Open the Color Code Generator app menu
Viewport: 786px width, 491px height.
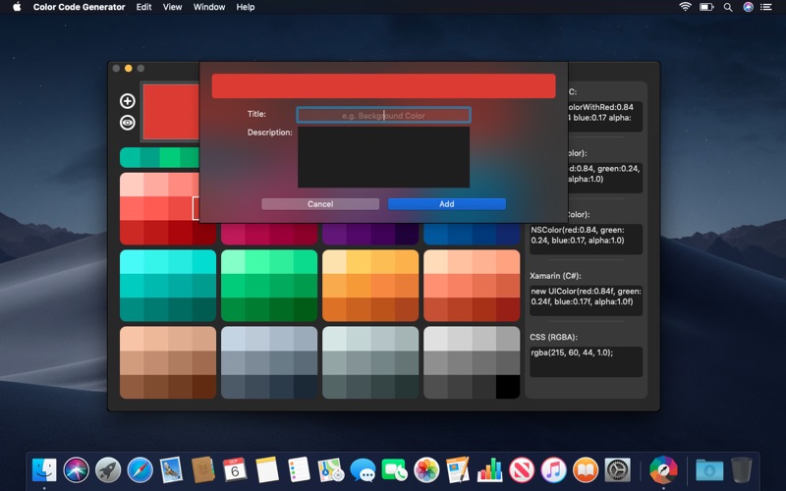(x=80, y=7)
